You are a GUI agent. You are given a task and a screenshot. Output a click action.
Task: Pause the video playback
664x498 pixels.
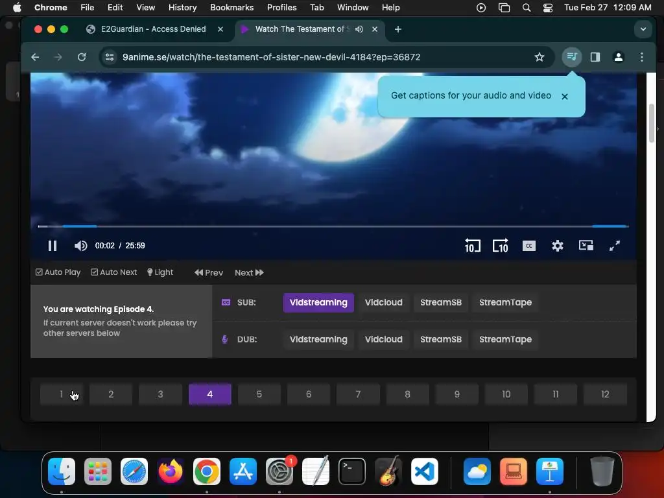52,246
